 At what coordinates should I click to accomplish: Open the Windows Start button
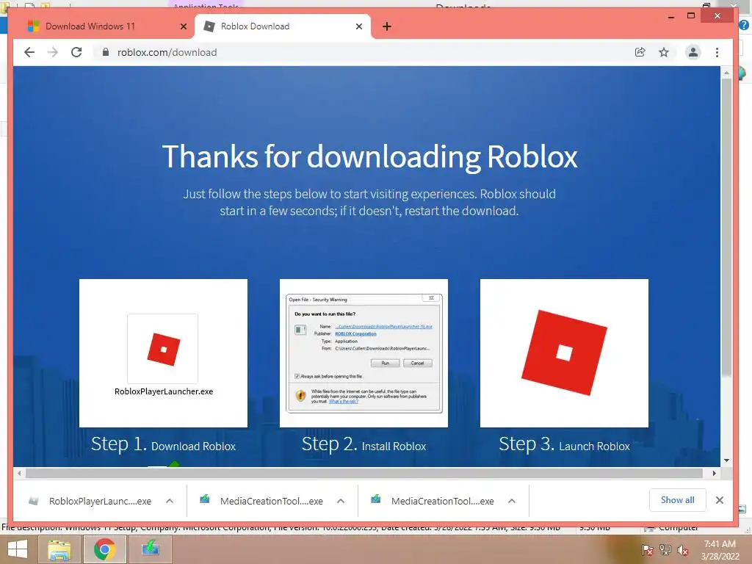coord(18,549)
